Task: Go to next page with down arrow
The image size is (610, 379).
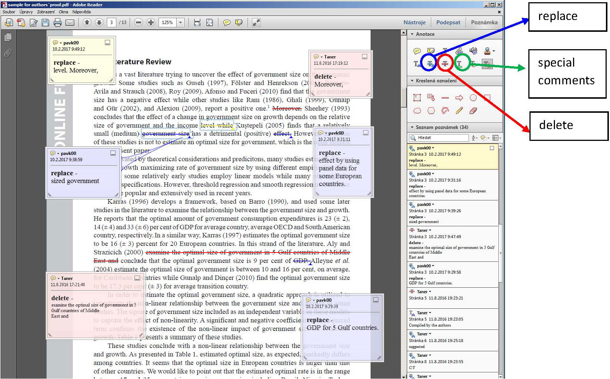Action: (x=99, y=23)
